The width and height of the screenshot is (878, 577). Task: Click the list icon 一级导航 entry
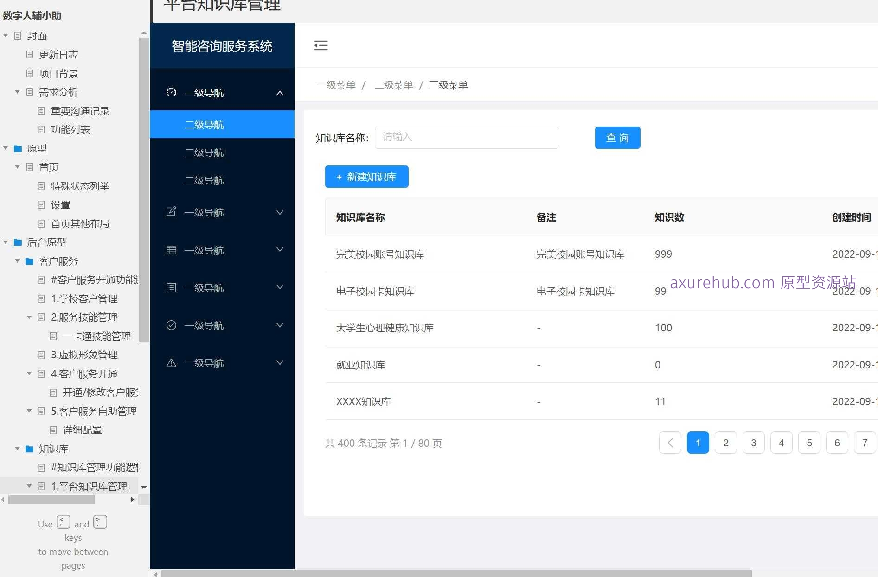coord(171,287)
